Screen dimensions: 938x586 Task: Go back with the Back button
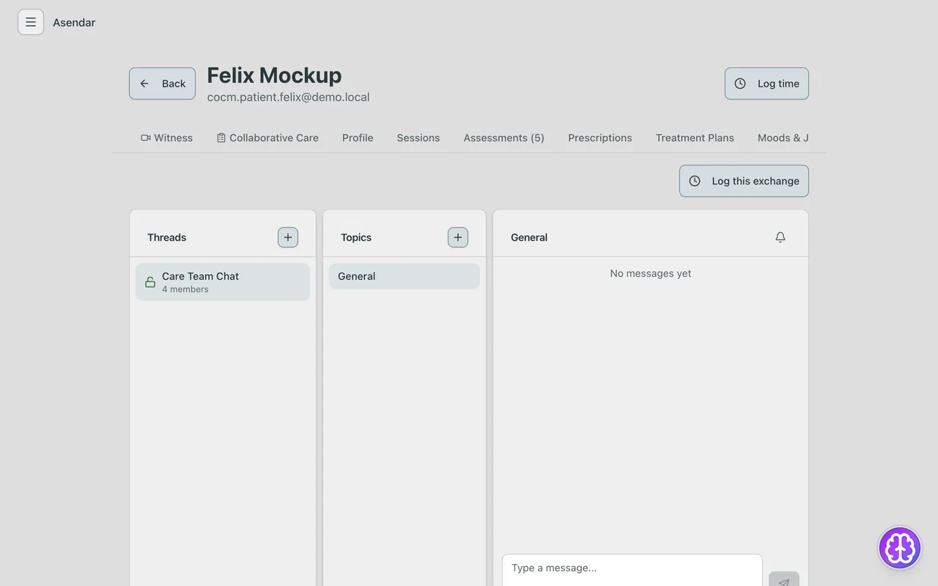coord(163,84)
